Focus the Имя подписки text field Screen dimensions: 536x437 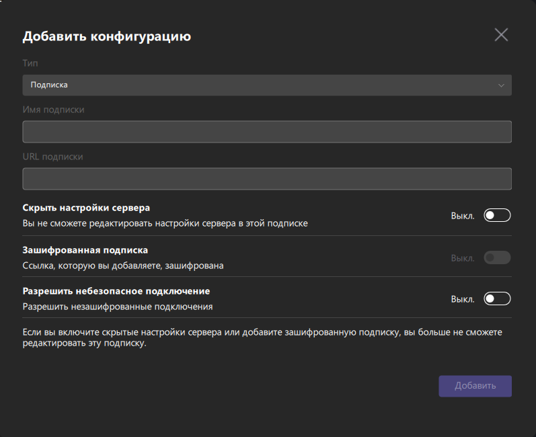(267, 132)
